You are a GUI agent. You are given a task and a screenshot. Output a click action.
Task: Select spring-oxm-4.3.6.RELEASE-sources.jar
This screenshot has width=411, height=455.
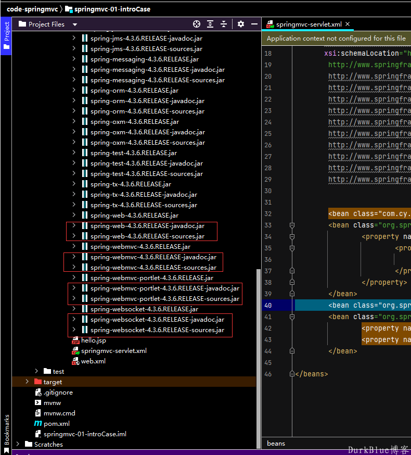coord(148,143)
